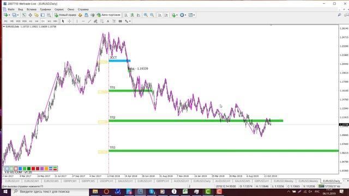Screen dimensions: 349x196
Task: Open the Сервис menu
Action: pyautogui.click(x=59, y=9)
